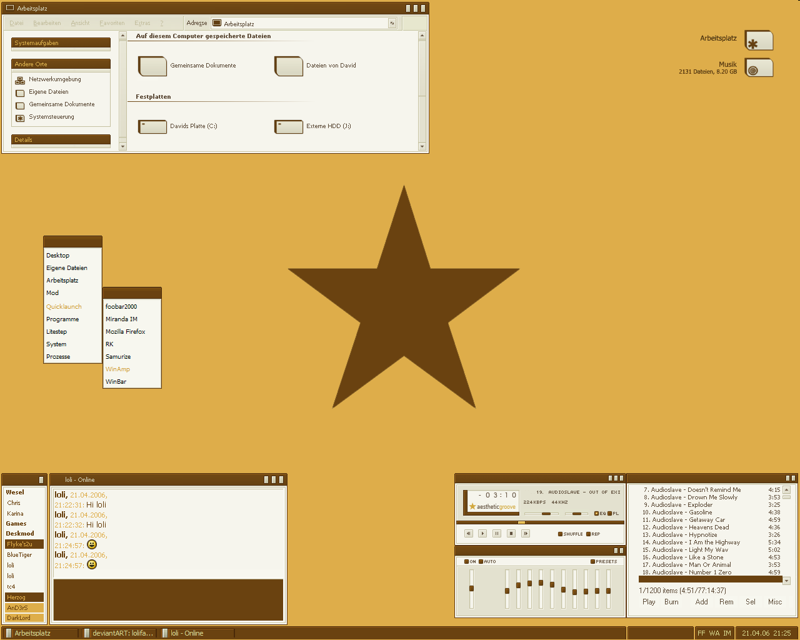Click the Winamp volume slider
800x640 pixels.
[x=541, y=514]
